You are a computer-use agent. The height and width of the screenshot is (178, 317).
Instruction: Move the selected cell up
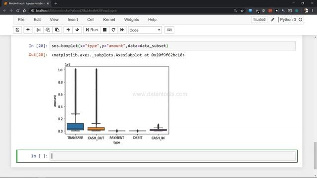point(68,30)
